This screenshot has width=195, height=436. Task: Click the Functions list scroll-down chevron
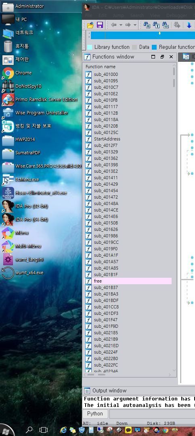coord(174,370)
